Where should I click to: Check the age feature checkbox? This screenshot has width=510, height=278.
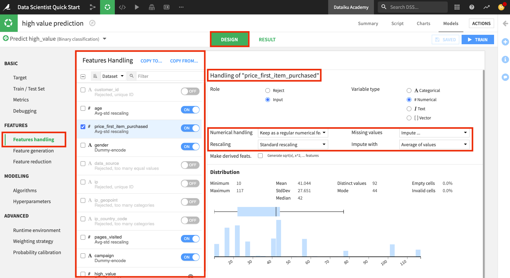pyautogui.click(x=83, y=108)
